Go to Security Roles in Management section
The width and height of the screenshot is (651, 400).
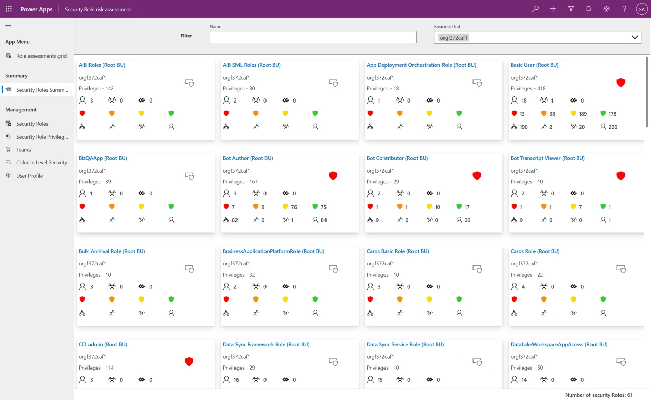32,124
